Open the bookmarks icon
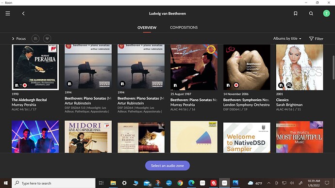 pyautogui.click(x=296, y=14)
